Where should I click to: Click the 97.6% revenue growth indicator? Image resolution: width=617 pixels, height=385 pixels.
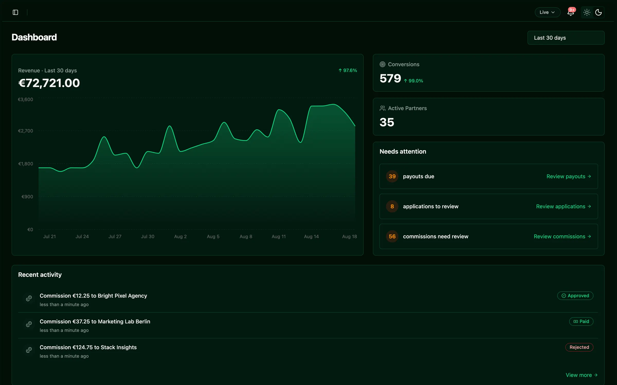pos(348,70)
